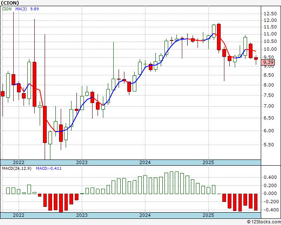The height and width of the screenshot is (225, 281).
Task: Select the 6.00 price axis label
Action: [269, 131]
